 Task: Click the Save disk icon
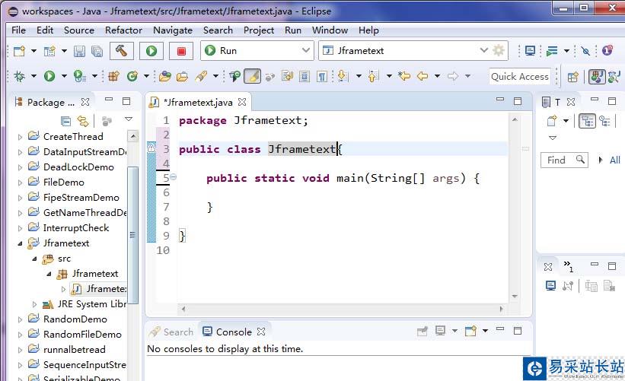[79, 51]
